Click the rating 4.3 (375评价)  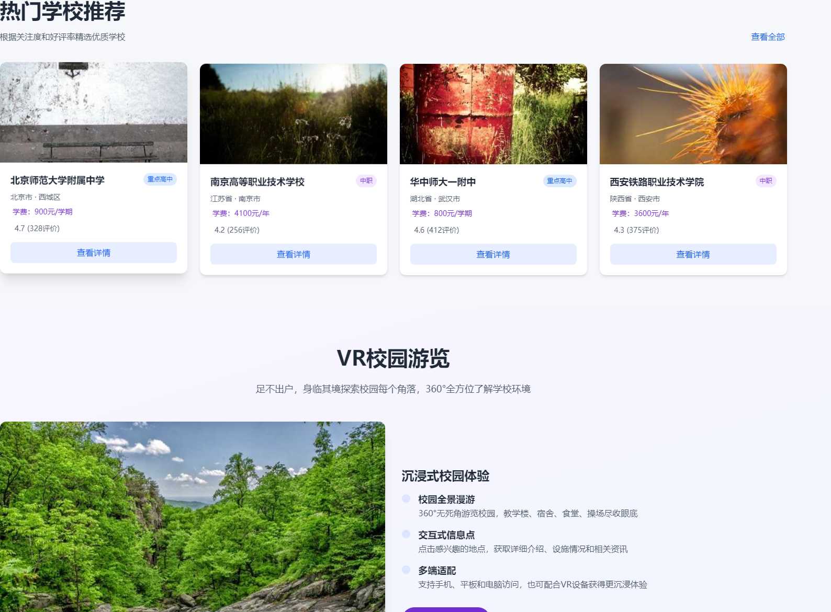coord(636,230)
